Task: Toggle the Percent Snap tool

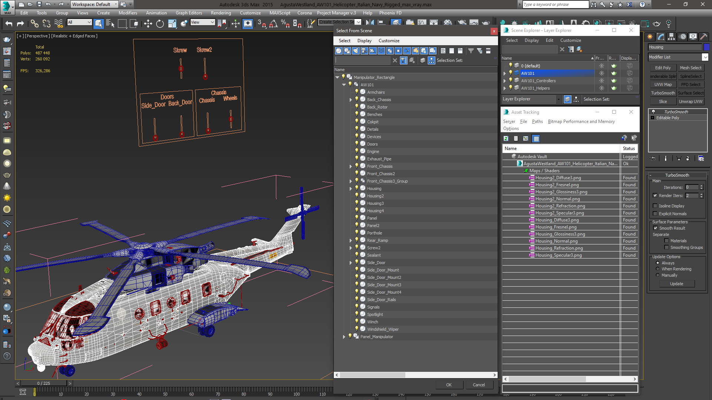Action: pyautogui.click(x=285, y=24)
